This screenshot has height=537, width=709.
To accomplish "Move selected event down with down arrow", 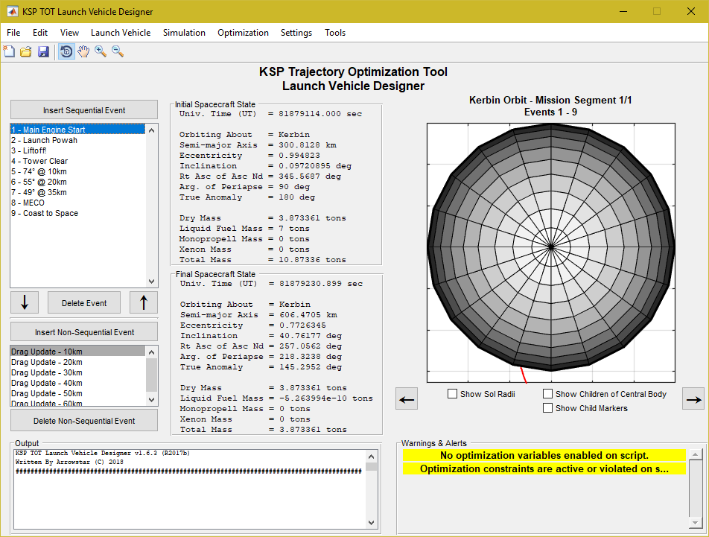I will coord(25,302).
